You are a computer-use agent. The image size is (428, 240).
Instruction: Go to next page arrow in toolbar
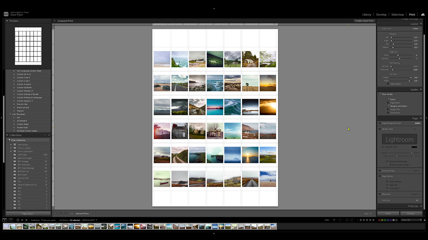(66, 214)
